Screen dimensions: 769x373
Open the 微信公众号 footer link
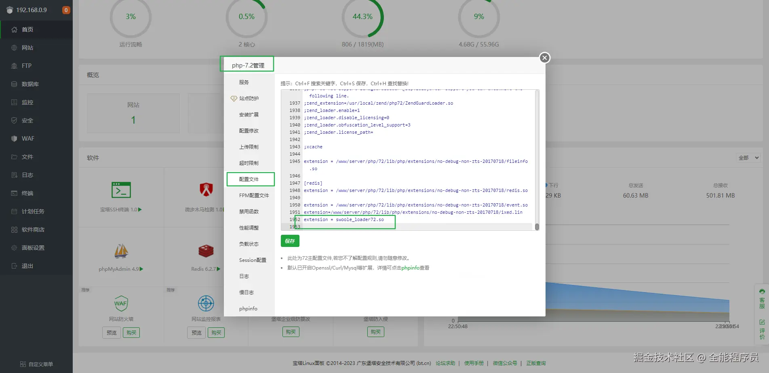coord(505,363)
